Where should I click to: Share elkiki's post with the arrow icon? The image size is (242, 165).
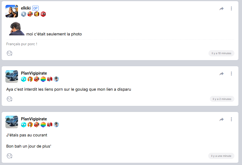(222, 9)
